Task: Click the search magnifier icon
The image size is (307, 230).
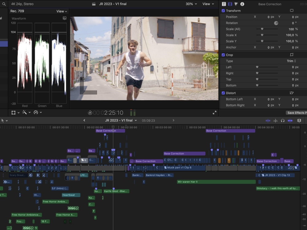Action: 4,4
